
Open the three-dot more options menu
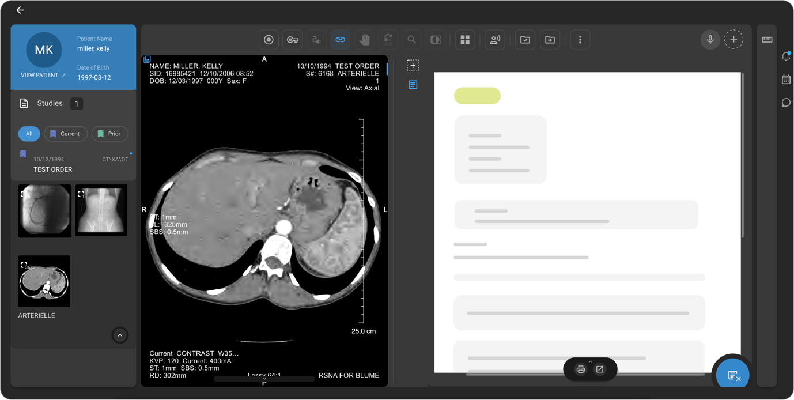click(x=580, y=40)
